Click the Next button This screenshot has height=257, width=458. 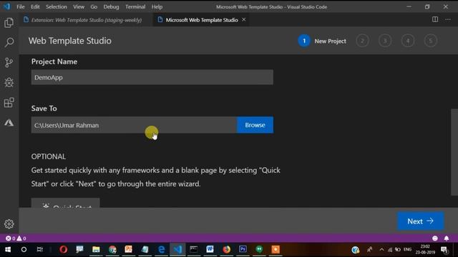tap(420, 221)
